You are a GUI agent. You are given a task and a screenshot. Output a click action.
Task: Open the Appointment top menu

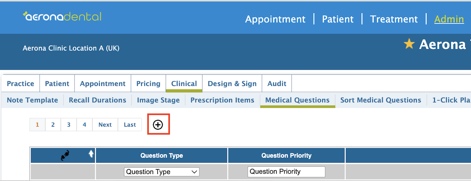click(x=275, y=19)
